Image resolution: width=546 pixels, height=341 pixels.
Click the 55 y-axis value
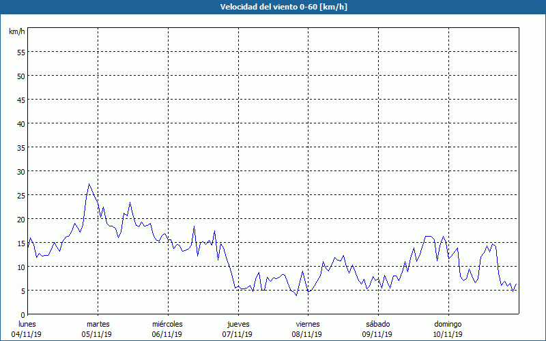21,53
